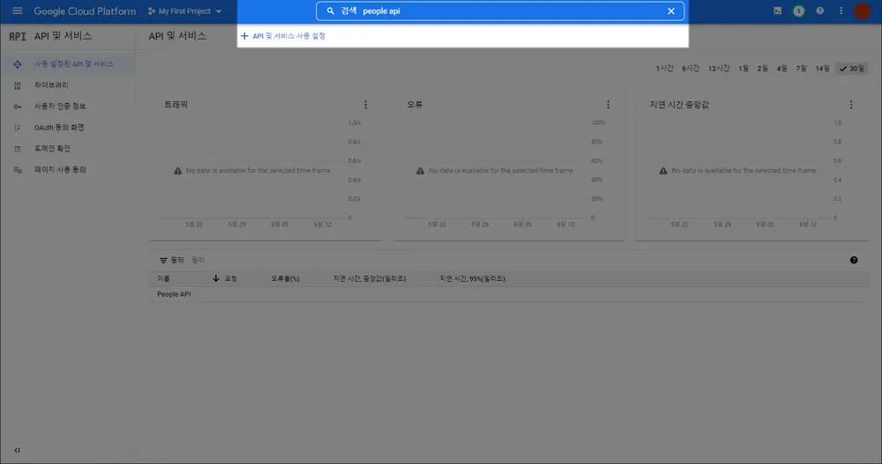Viewport: 882px width, 464px height.
Task: Select the 14일 time range
Action: pyautogui.click(x=822, y=69)
